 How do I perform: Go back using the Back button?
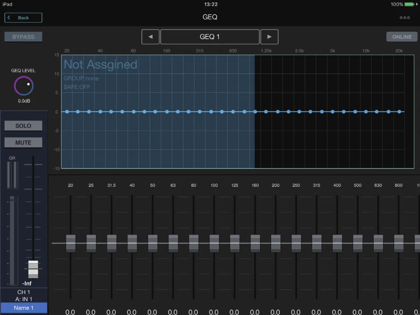(x=23, y=18)
